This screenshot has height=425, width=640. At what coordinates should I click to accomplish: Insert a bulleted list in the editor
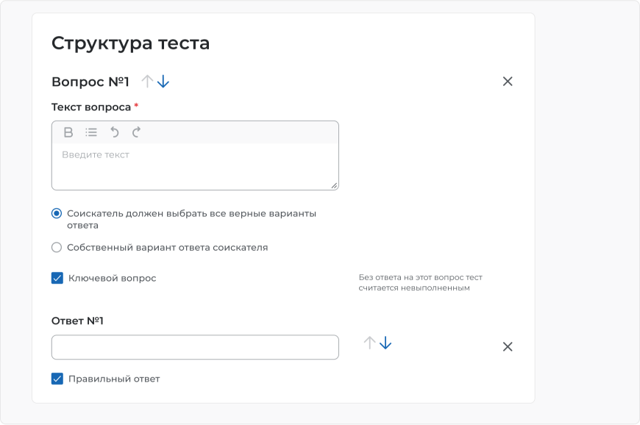coord(91,132)
